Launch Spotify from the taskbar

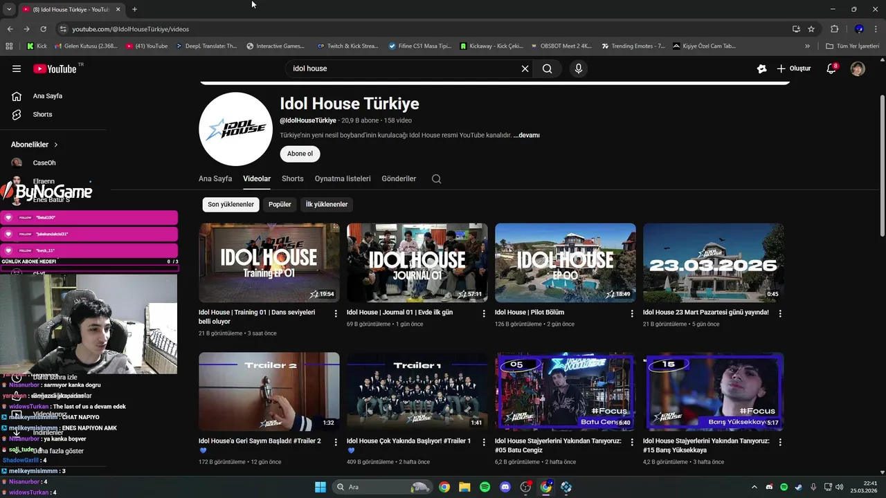[x=485, y=487]
